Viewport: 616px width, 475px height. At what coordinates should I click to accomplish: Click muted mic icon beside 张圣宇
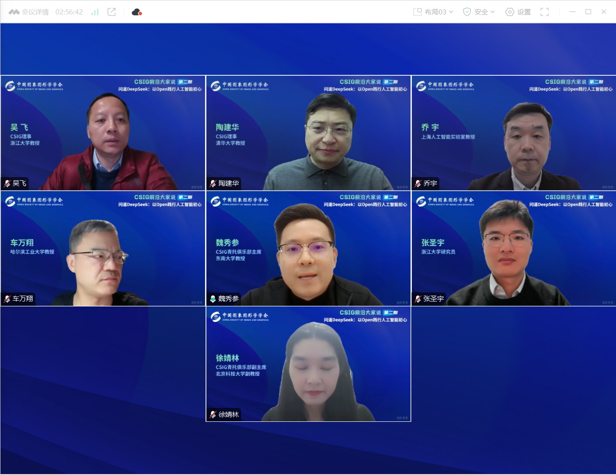click(x=418, y=299)
